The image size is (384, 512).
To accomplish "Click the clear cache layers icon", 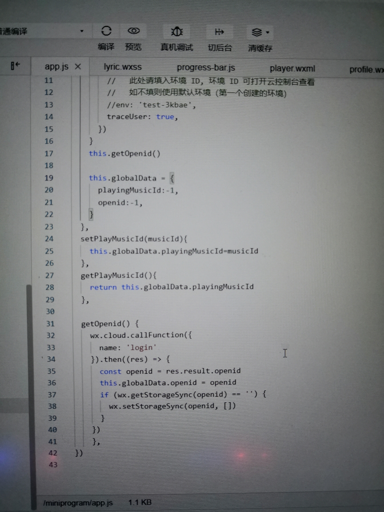I will [x=257, y=32].
